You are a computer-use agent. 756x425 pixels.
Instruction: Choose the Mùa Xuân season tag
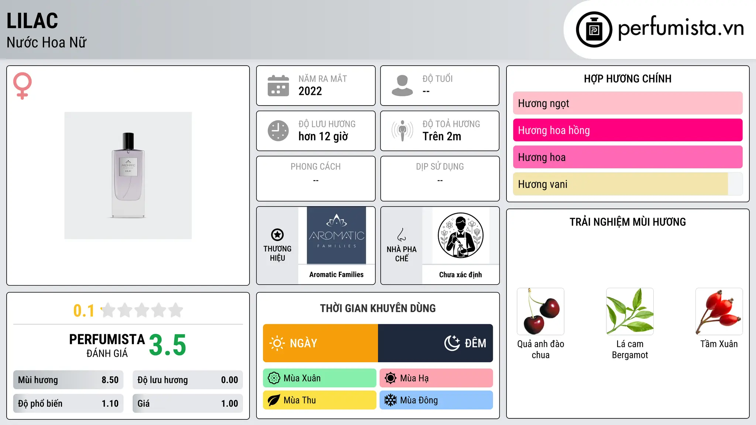point(320,378)
